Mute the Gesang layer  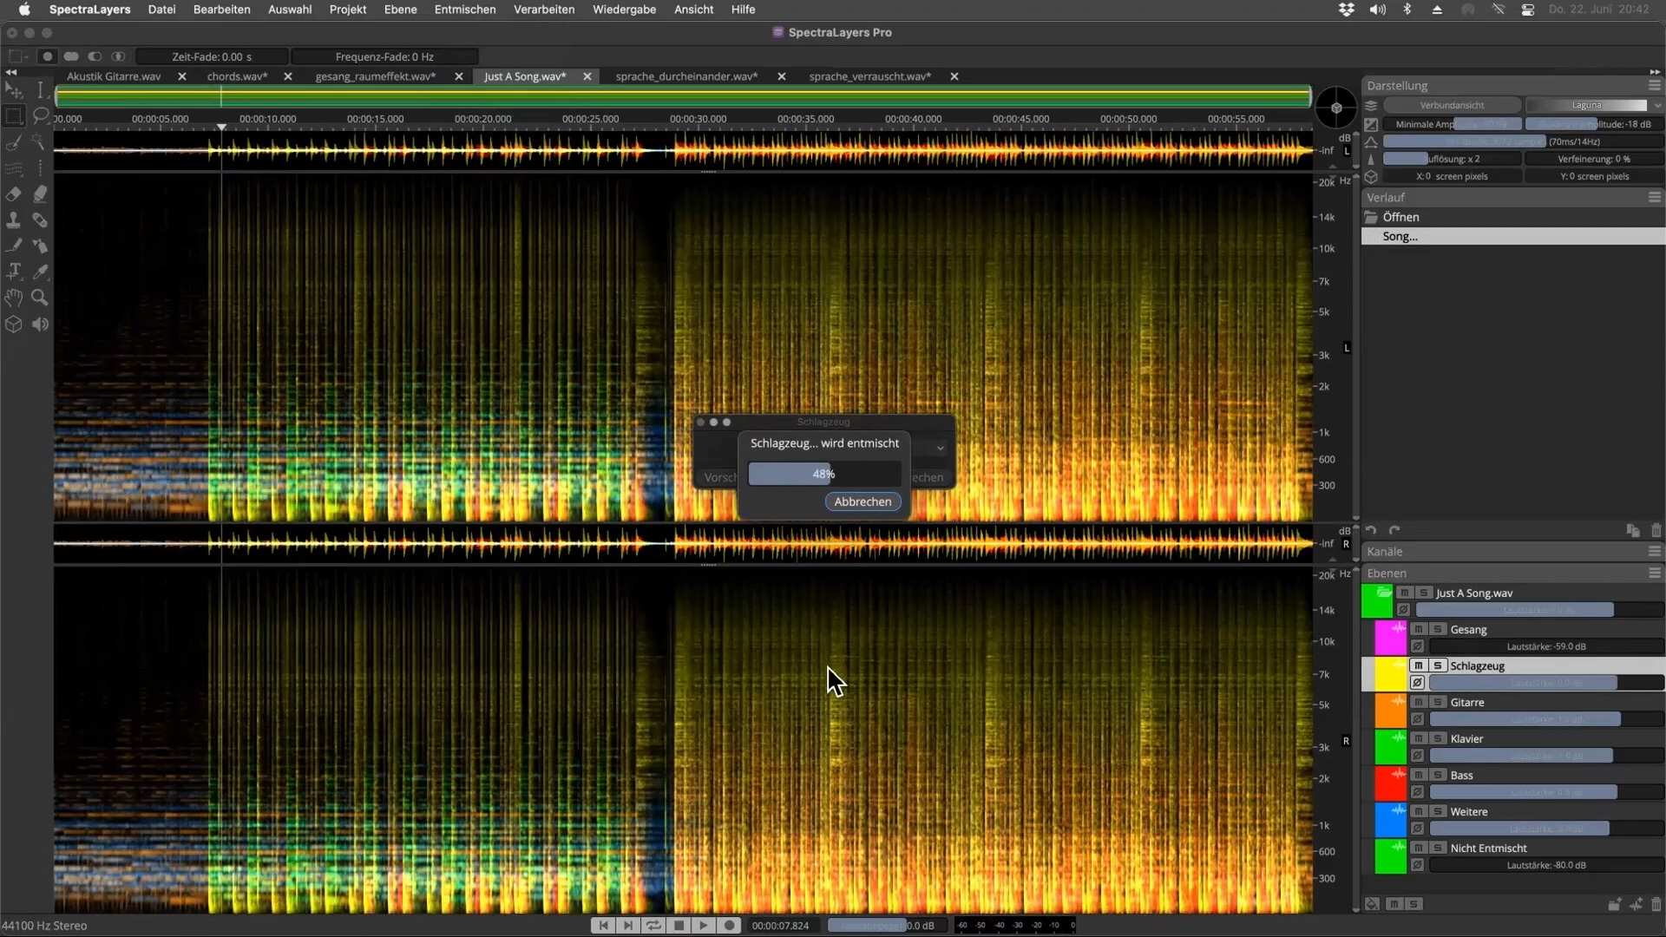pos(1418,629)
